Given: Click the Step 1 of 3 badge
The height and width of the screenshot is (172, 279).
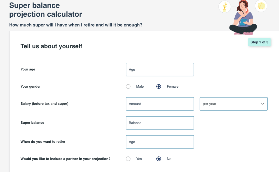Looking at the screenshot, I should (x=259, y=42).
